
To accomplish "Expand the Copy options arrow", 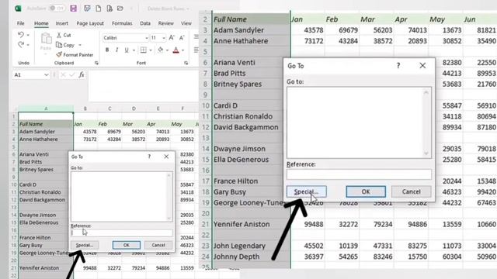I will click(80, 45).
